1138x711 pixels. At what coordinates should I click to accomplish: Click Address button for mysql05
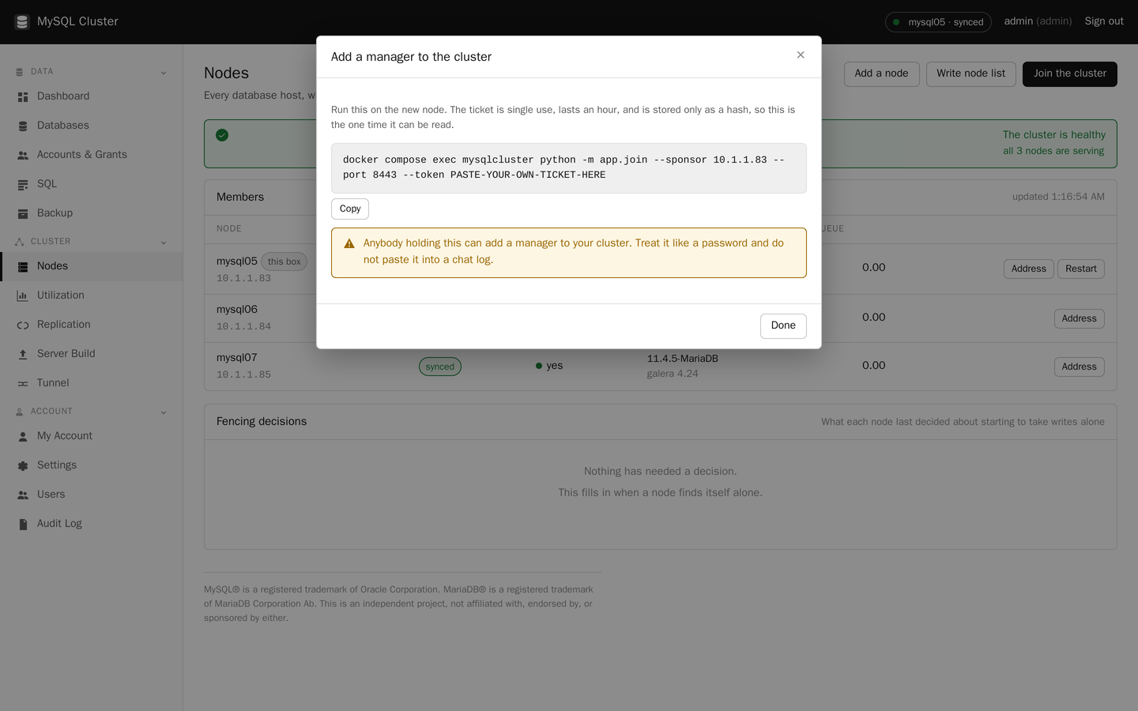[x=1029, y=269]
